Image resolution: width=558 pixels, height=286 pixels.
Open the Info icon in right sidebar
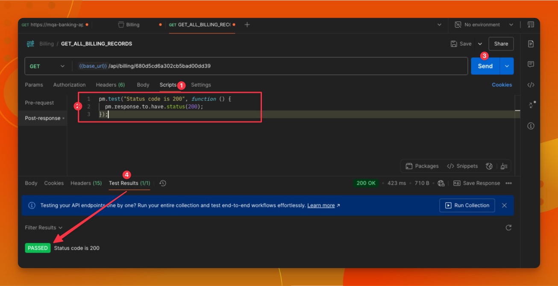pos(531,126)
